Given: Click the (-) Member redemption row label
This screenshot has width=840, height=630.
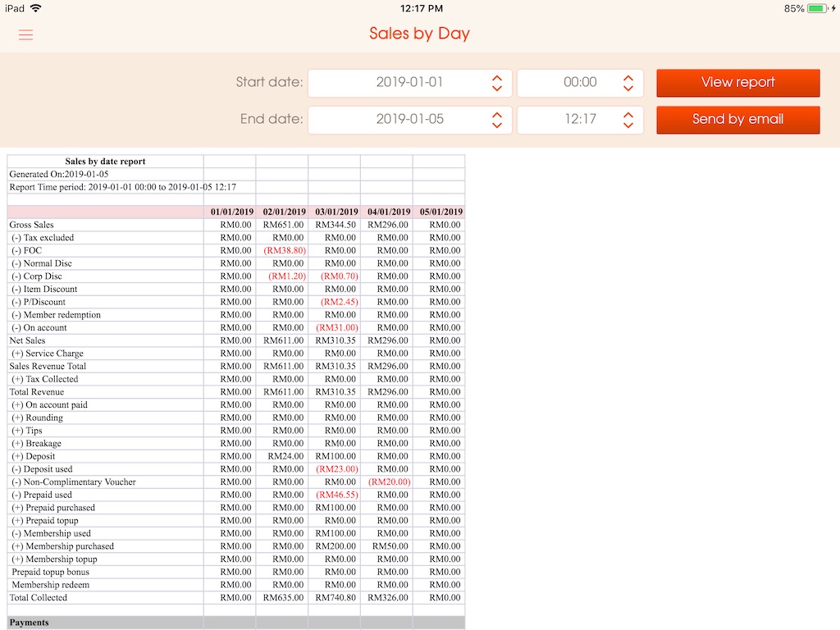Looking at the screenshot, I should 57,315.
